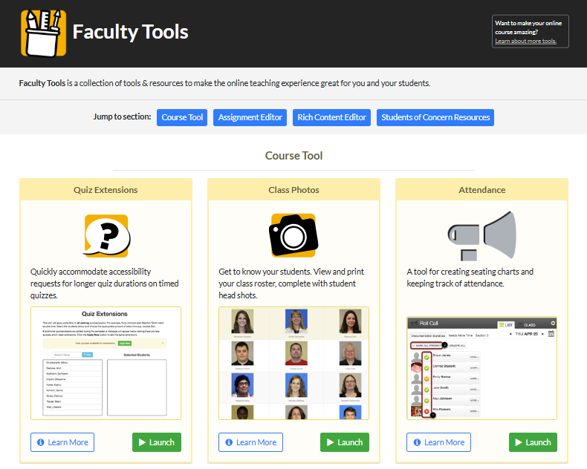Jump to the Course Tool section
The height and width of the screenshot is (469, 587).
tap(182, 117)
